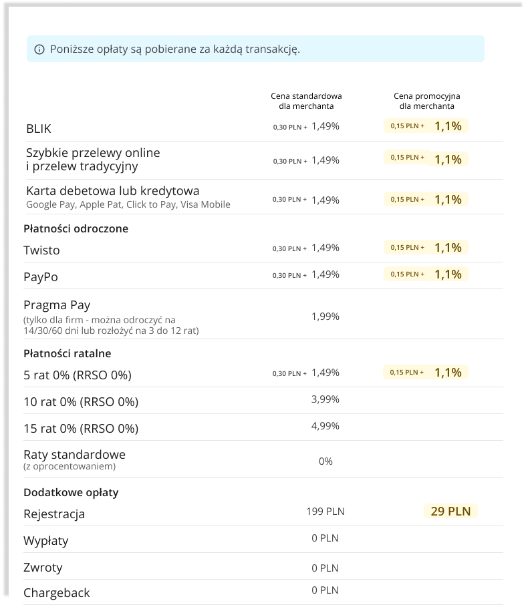Click the 'Cena standardowa dla merchanta' column header
Viewport: 532px width, 605px height.
[x=306, y=101]
